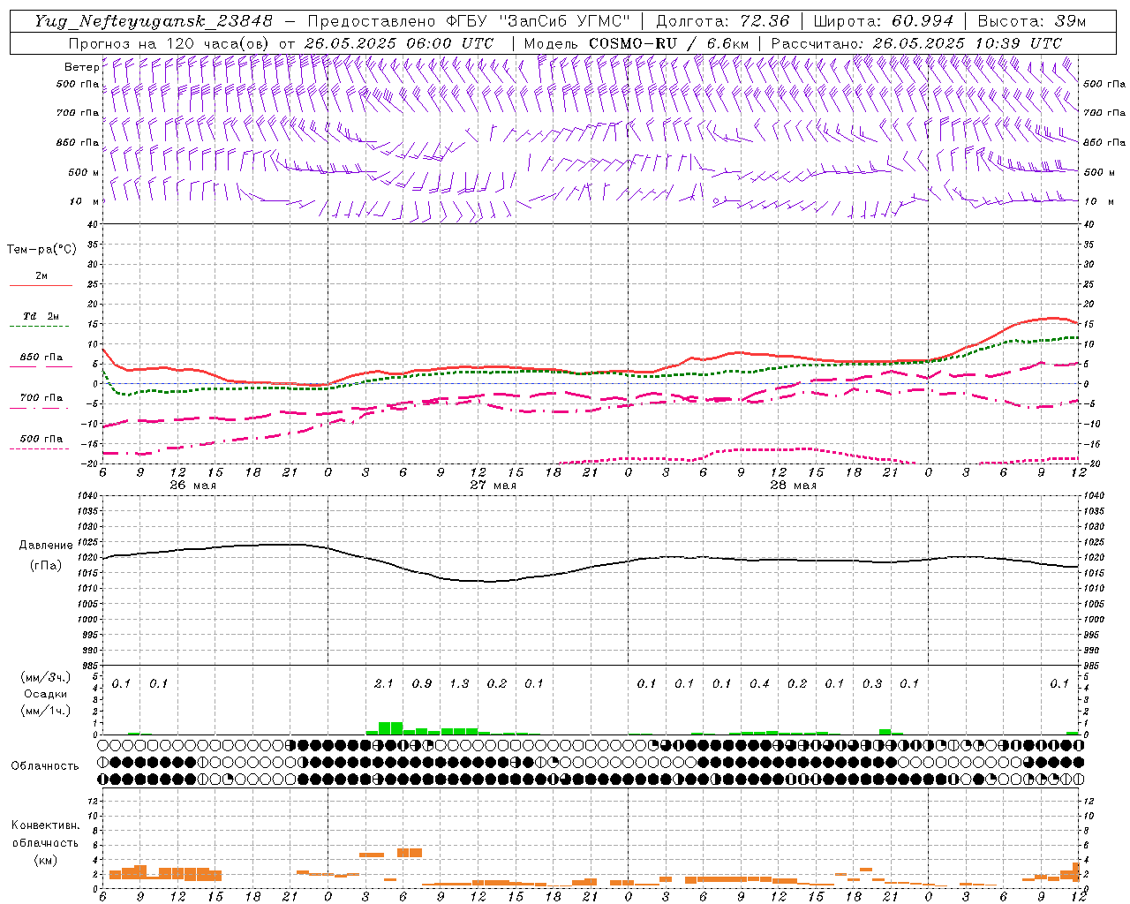
Task: Click the dashed line sample under 'Td 2м'
Action: [x=41, y=327]
